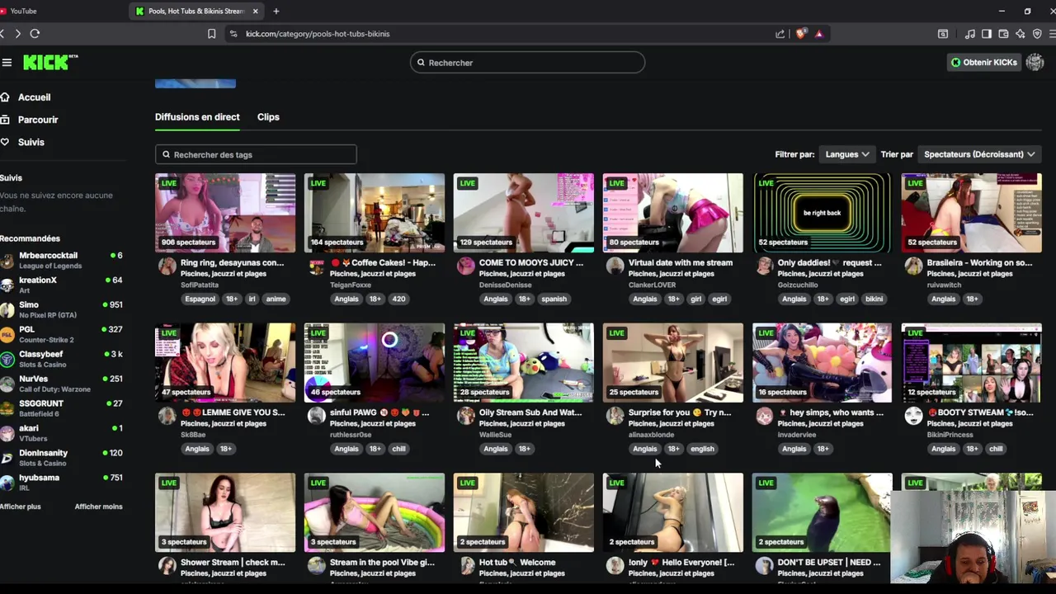Open a new browser tab with plus
This screenshot has height=594, width=1056.
pyautogui.click(x=276, y=11)
